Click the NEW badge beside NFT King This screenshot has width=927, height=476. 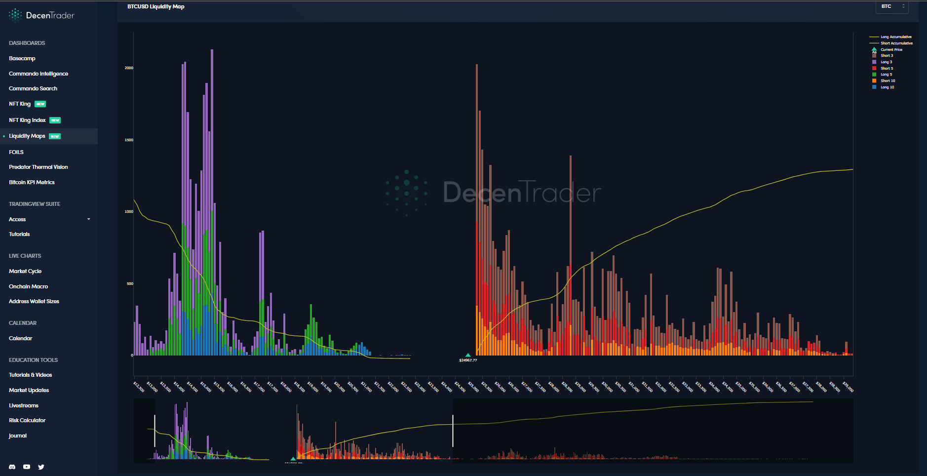pyautogui.click(x=40, y=104)
